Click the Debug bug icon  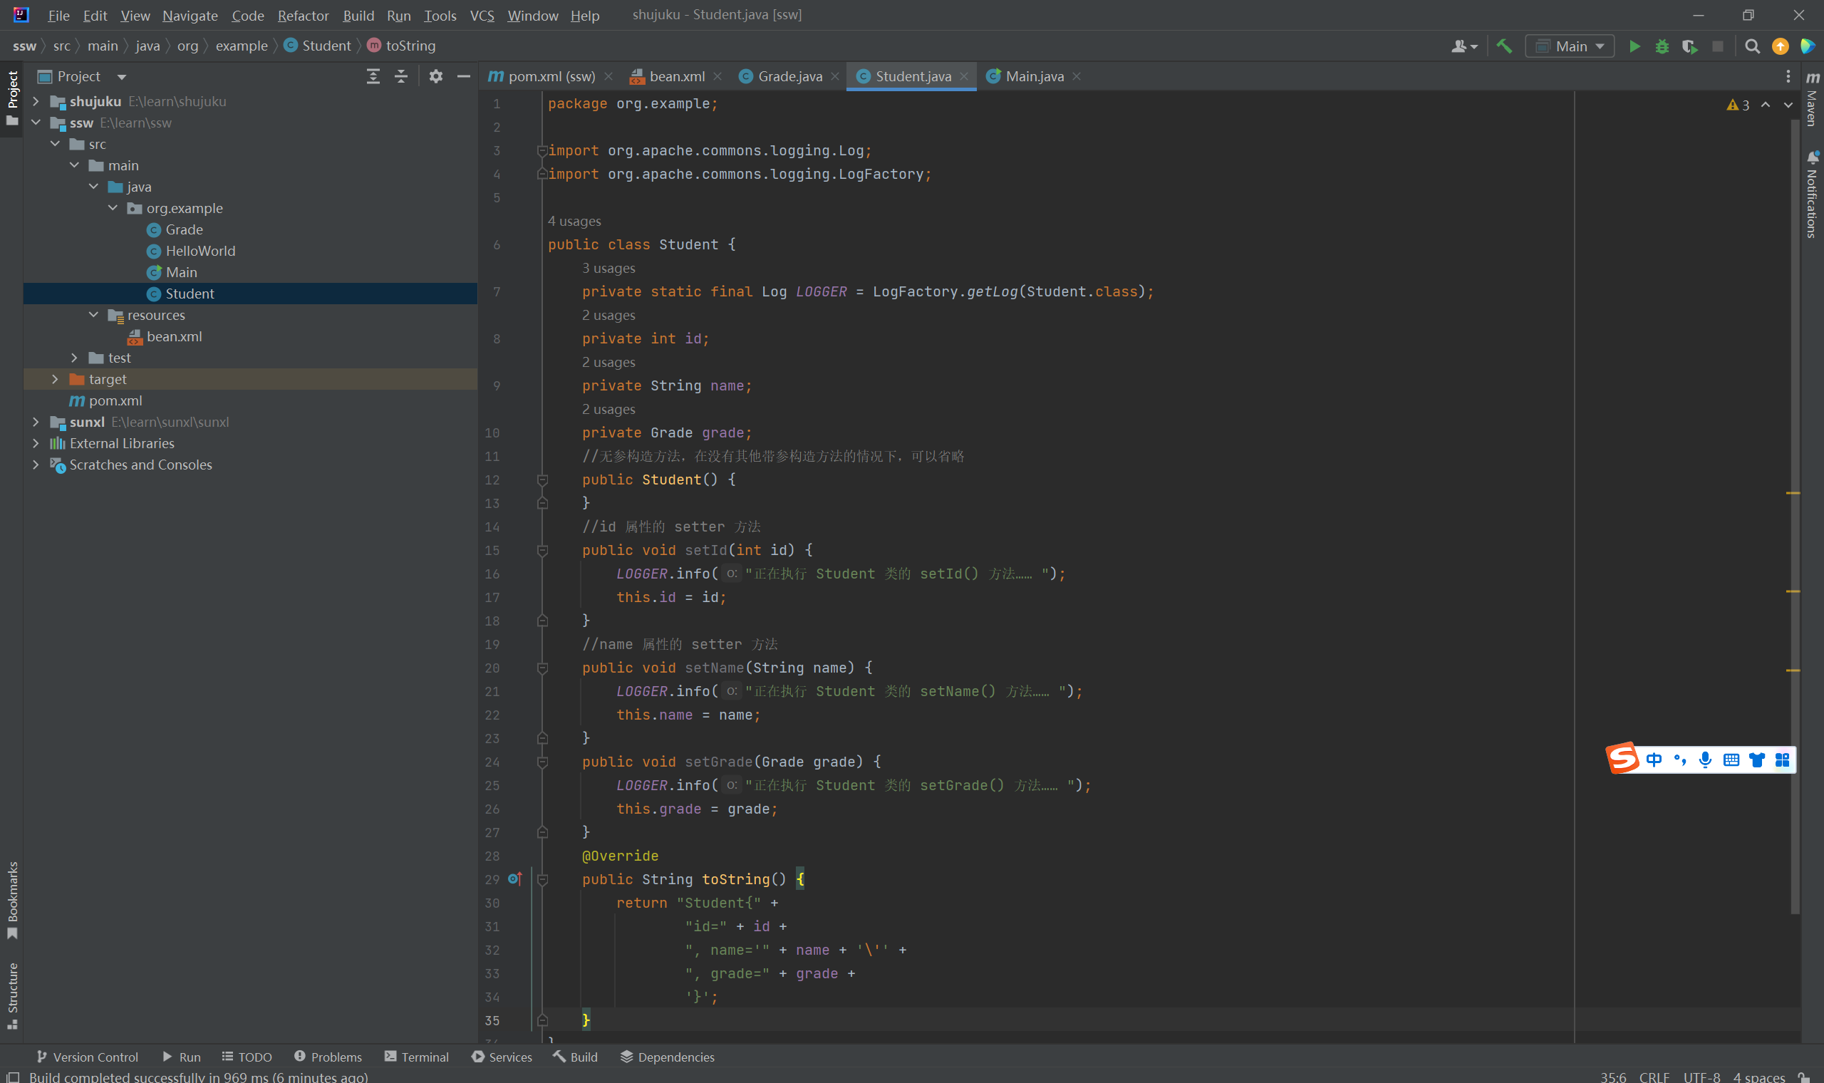coord(1662,47)
